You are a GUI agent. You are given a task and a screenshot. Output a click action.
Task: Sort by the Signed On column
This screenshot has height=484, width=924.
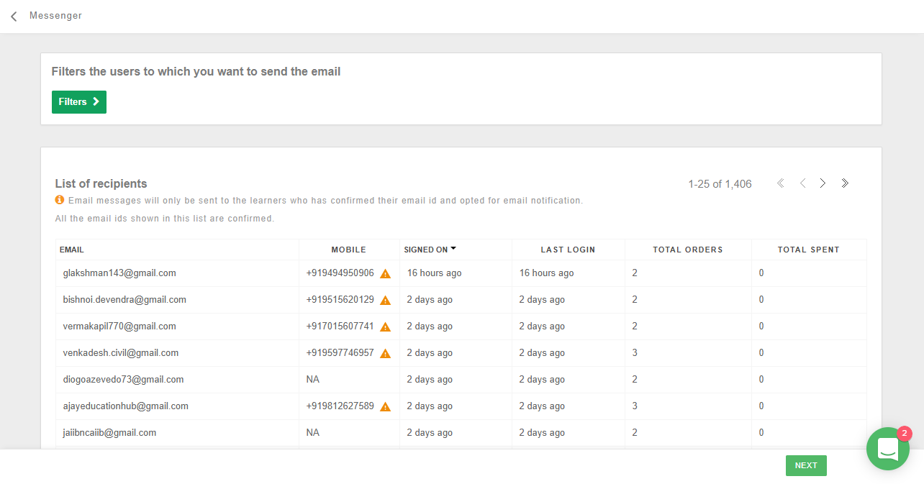pos(430,250)
